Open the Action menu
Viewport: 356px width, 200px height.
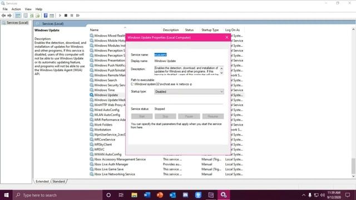[x=16, y=9]
